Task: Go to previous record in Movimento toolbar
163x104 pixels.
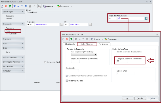Action: (18, 6)
